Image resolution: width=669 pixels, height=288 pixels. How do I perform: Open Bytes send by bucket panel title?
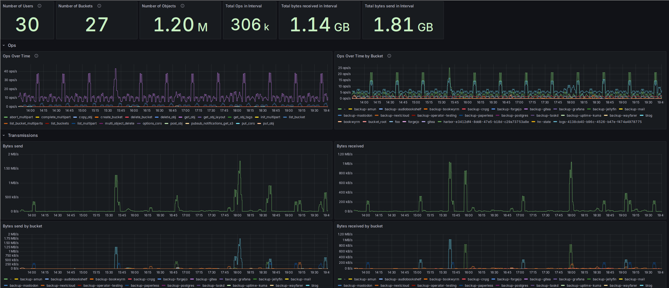pyautogui.click(x=22, y=226)
